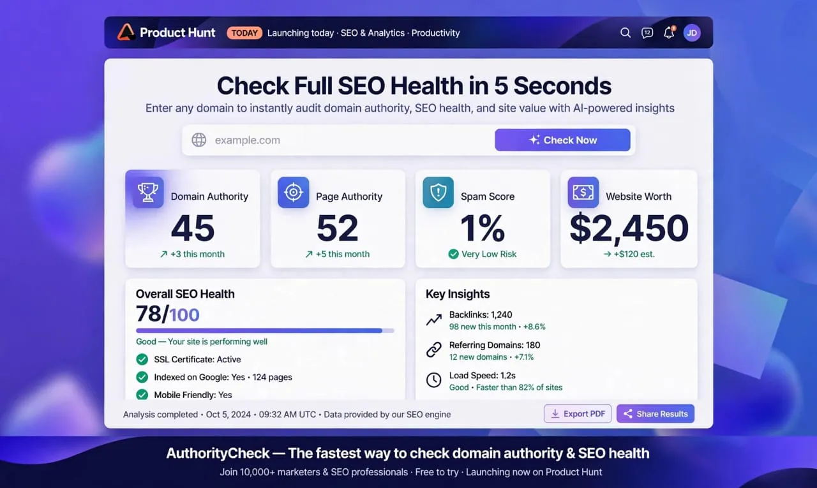
Task: Click the Product Hunt brand name
Action: coord(177,33)
